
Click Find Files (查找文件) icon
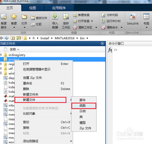[x=33, y=18]
